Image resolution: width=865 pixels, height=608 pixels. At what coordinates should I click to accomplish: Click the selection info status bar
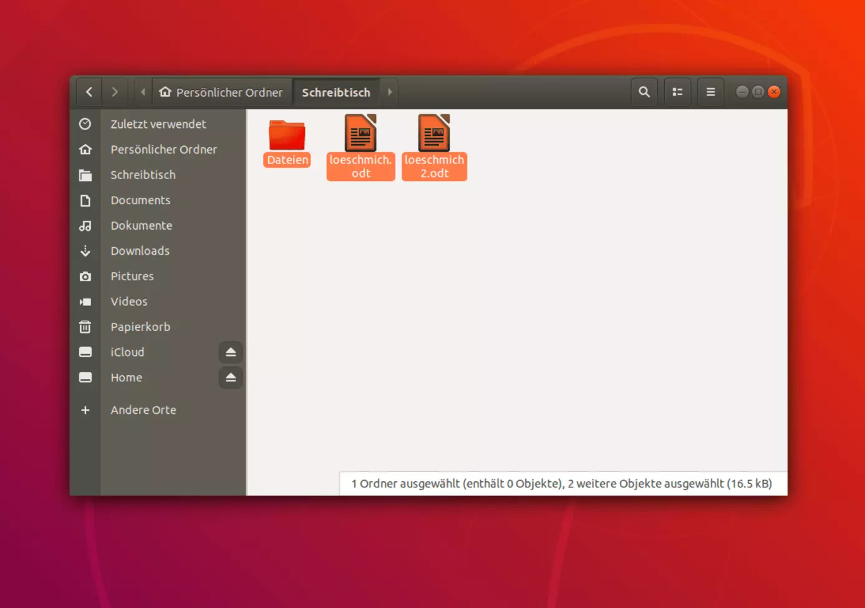pos(561,483)
